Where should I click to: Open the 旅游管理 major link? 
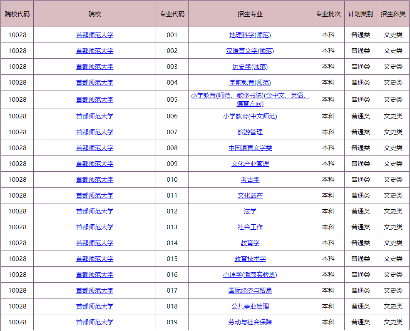click(x=250, y=132)
